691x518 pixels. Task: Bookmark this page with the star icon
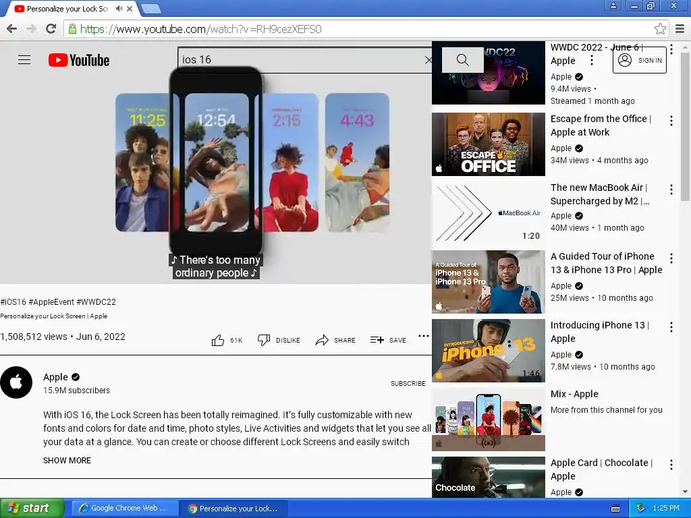(660, 29)
